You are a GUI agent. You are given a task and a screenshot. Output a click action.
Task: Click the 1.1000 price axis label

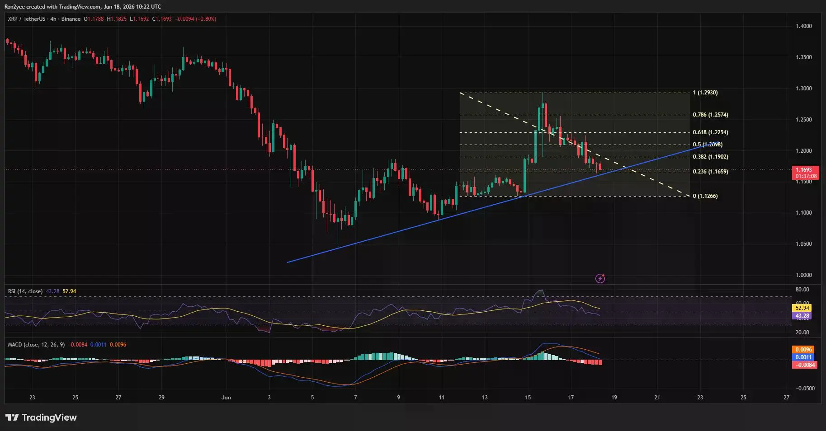pos(804,213)
